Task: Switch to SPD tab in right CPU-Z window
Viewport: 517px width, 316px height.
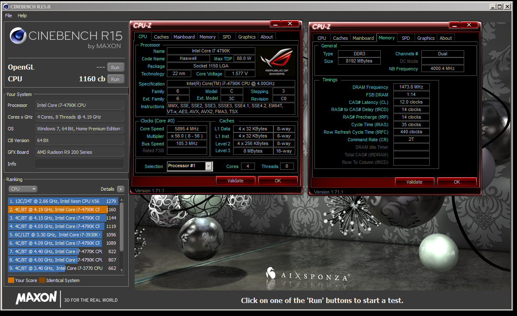Action: (405, 38)
